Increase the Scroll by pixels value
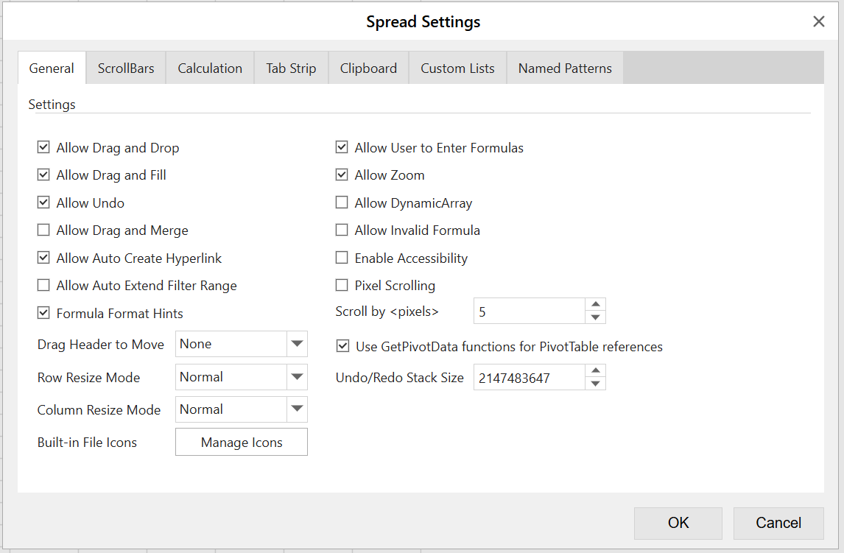The image size is (844, 553). (x=596, y=304)
